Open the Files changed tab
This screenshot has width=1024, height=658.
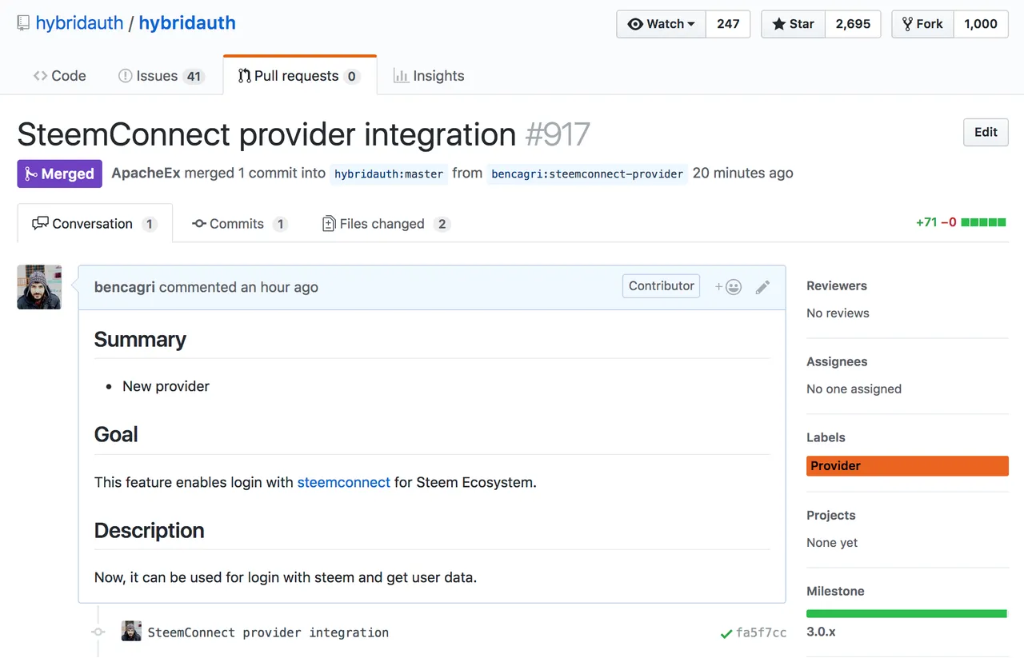386,224
